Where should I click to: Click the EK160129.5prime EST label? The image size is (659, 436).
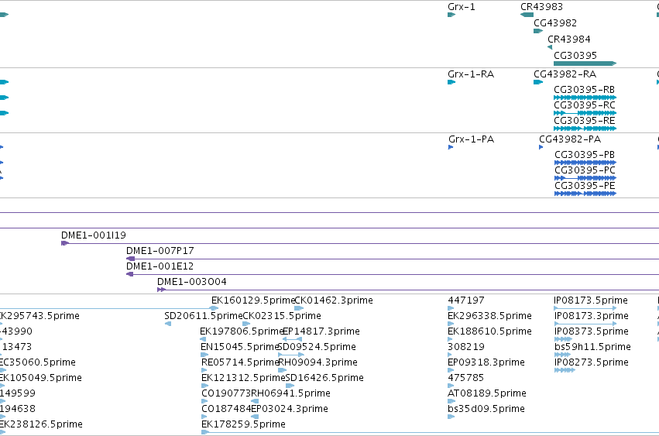tap(253, 300)
